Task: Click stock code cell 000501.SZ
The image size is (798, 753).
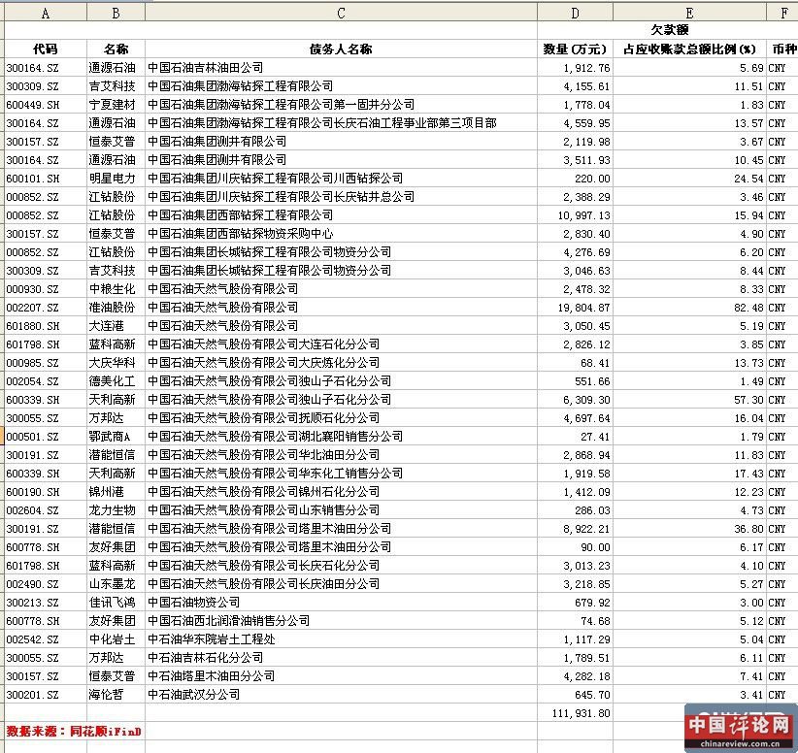Action: pyautogui.click(x=46, y=437)
